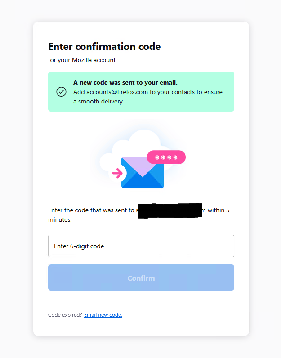
Task: Click the "within 5" text after the email
Action: pyautogui.click(x=219, y=210)
